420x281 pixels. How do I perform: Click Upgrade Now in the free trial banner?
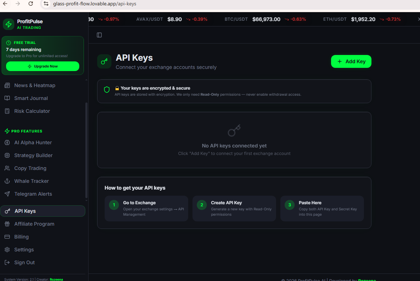coord(42,66)
